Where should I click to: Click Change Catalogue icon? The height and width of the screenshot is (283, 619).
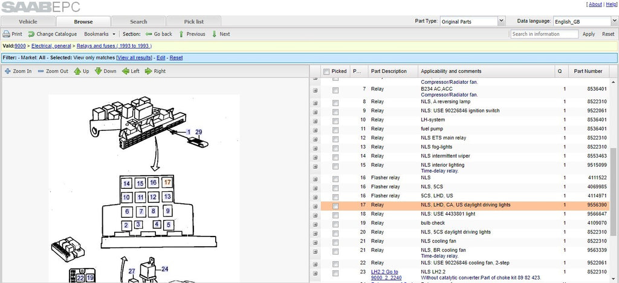click(31, 34)
